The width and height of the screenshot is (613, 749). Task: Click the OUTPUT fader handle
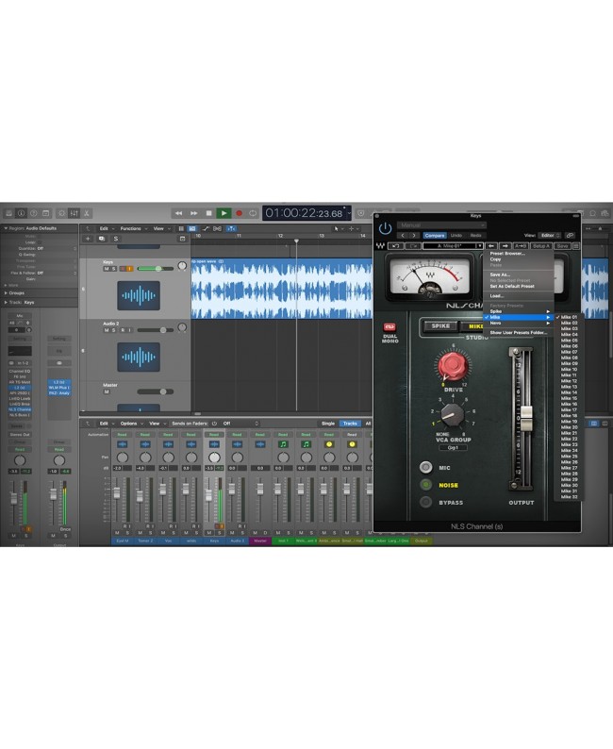(x=526, y=419)
